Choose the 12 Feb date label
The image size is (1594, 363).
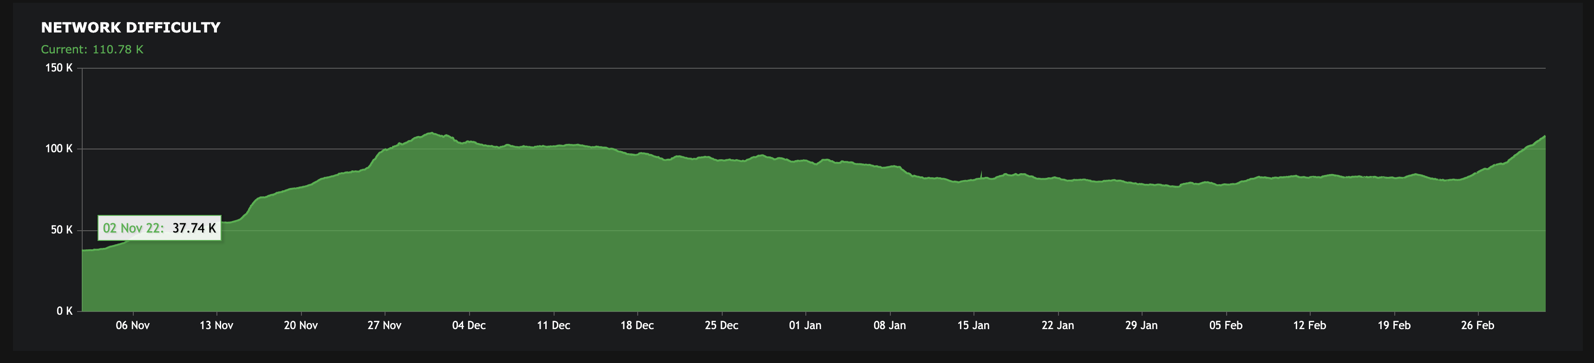[1309, 325]
